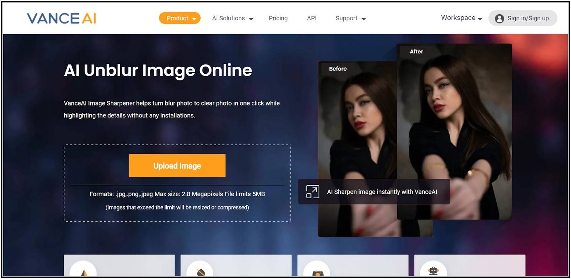Click the crossed-out drop icon on second card
Viewport: 571px width, 279px height.
(200, 272)
